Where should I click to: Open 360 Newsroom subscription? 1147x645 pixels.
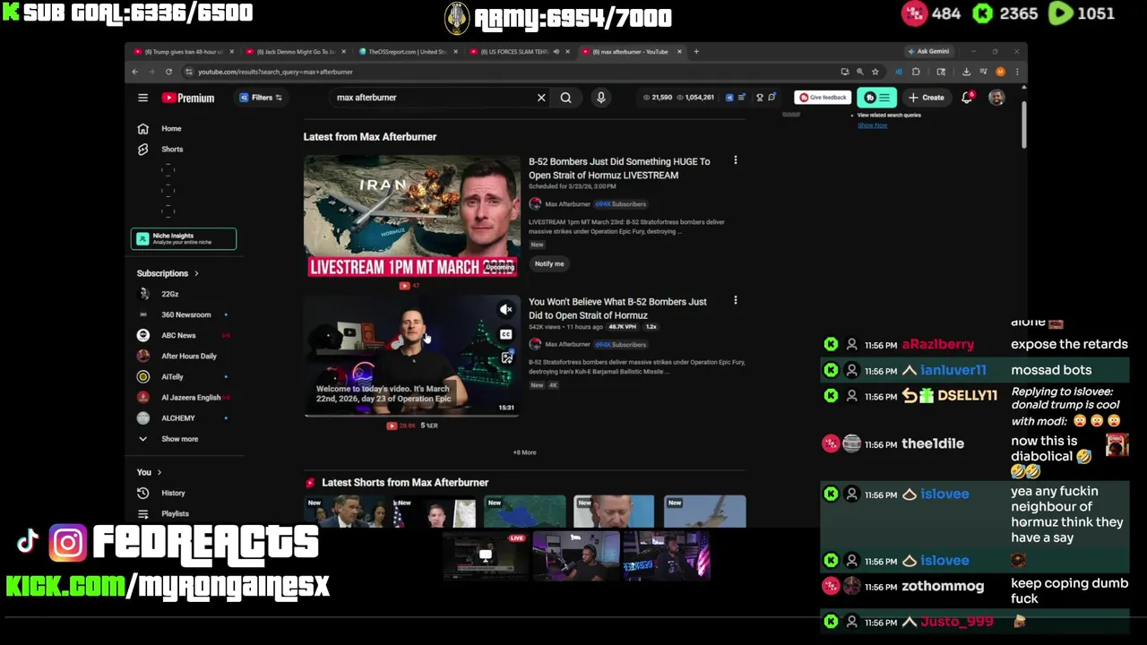(185, 314)
